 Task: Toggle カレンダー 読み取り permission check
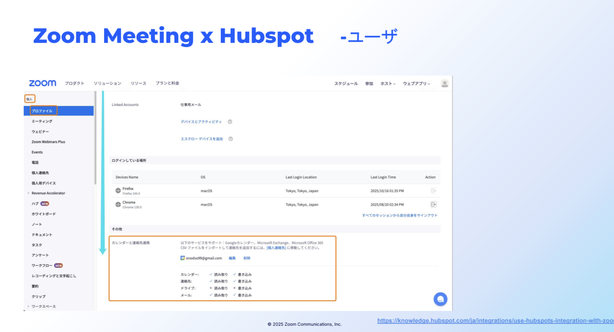coord(211,275)
